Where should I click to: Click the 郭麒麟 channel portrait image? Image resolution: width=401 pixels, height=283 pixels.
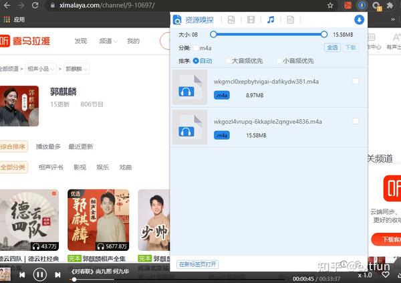[x=19, y=106]
